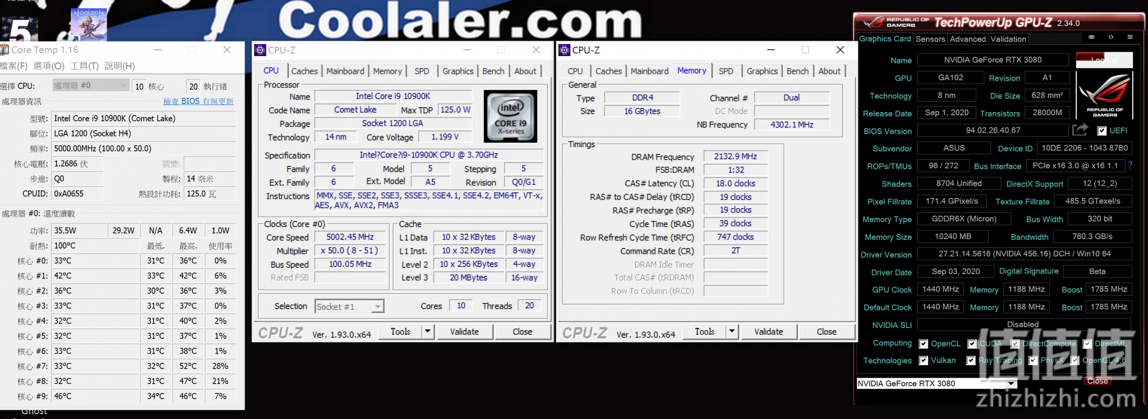This screenshot has width=1148, height=419.
Task: Open About tab in the right CPU-Z window
Action: tap(829, 71)
